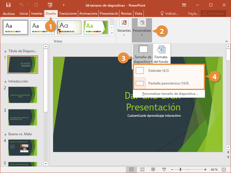This screenshot has width=231, height=173.
Task: Switch to Slide Sorter view
Action: pos(142,169)
